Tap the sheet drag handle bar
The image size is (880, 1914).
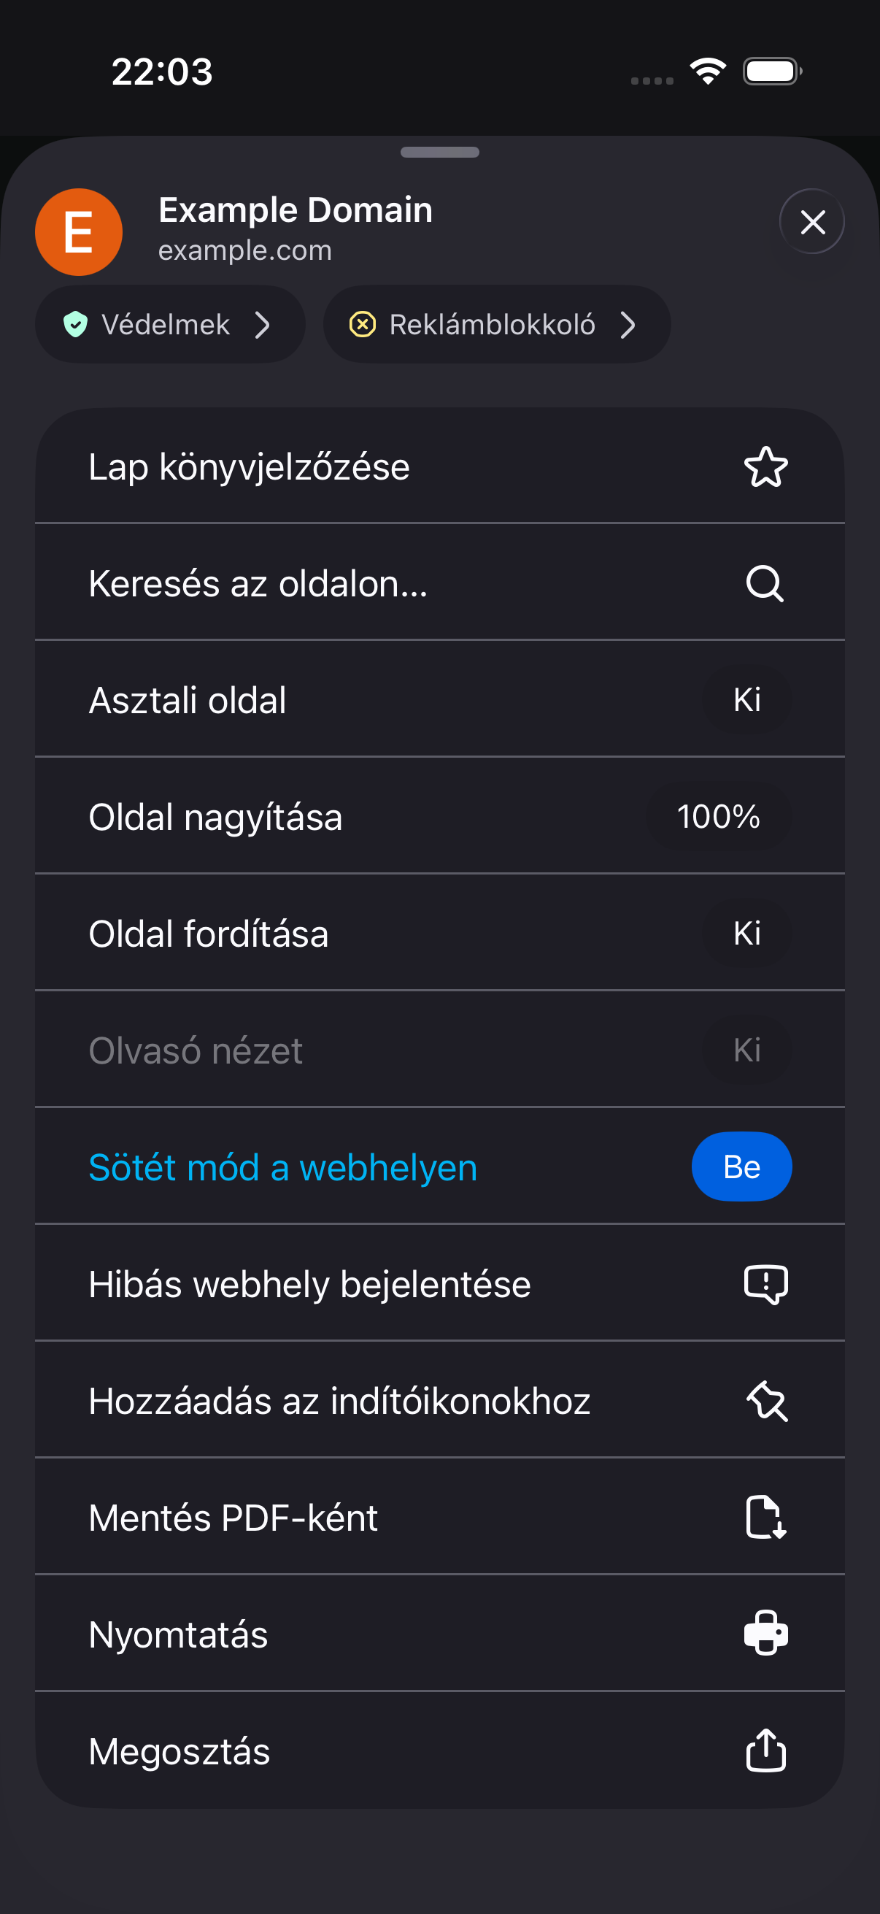pyautogui.click(x=439, y=153)
